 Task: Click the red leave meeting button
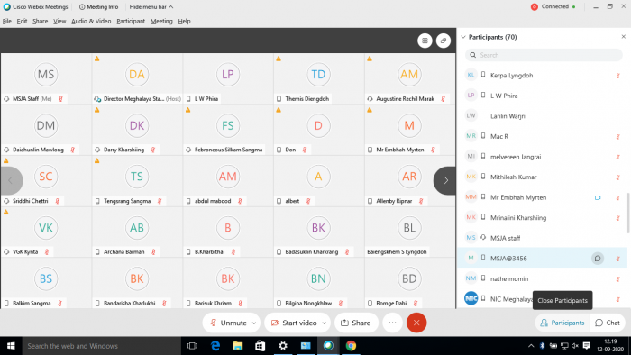(x=416, y=323)
